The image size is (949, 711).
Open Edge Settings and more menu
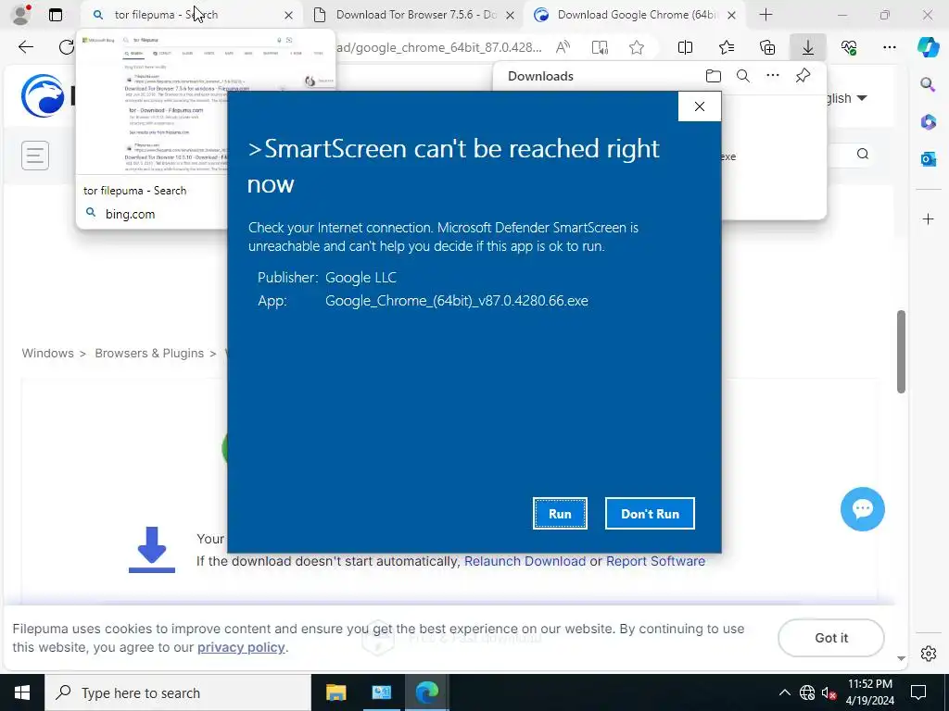point(890,47)
